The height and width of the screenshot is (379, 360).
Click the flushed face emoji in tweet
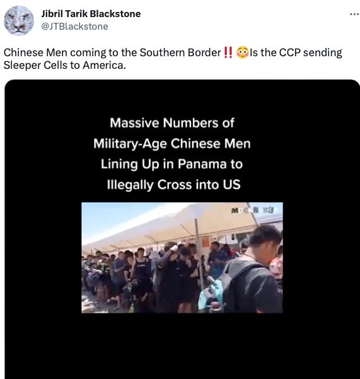(x=243, y=52)
